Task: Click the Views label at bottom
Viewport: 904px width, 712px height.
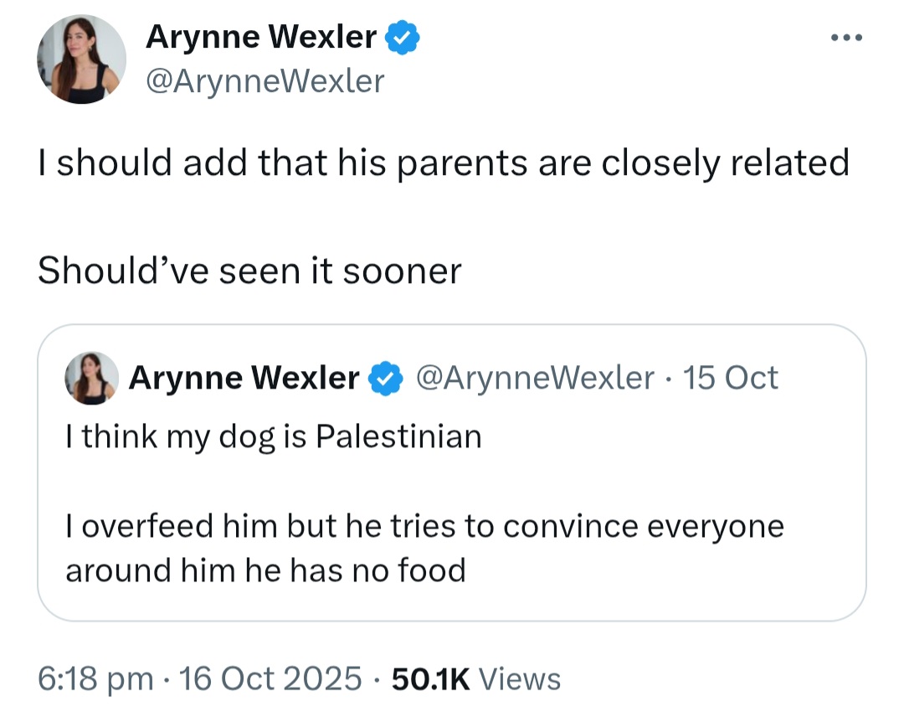Action: pyautogui.click(x=523, y=678)
